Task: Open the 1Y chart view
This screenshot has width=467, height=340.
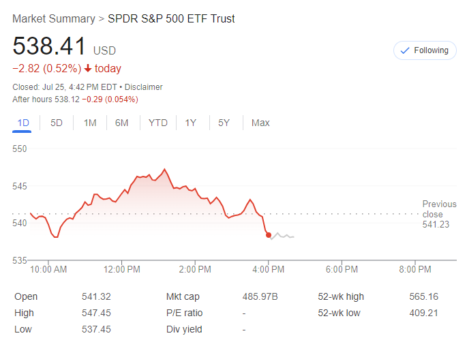Action: tap(191, 123)
